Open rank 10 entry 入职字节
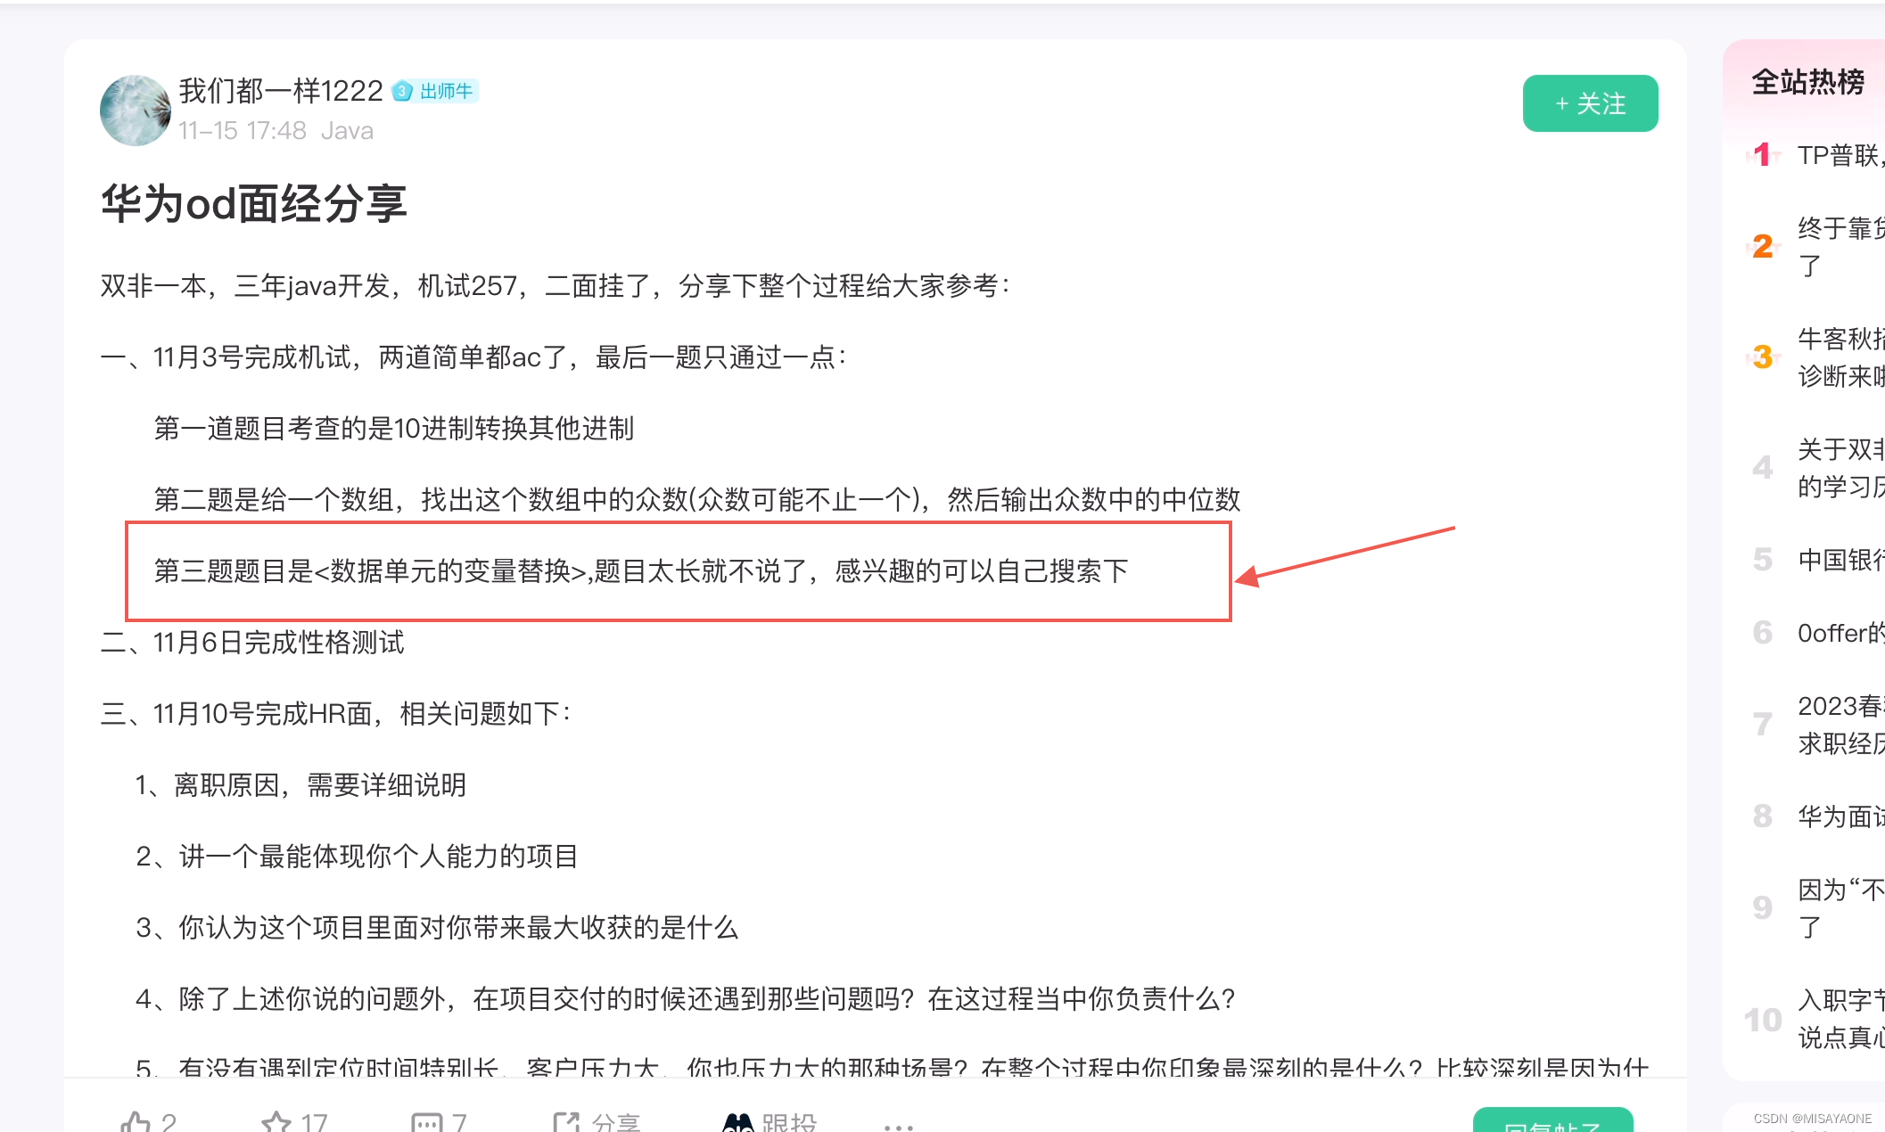This screenshot has height=1132, width=1885. coord(1840,1017)
